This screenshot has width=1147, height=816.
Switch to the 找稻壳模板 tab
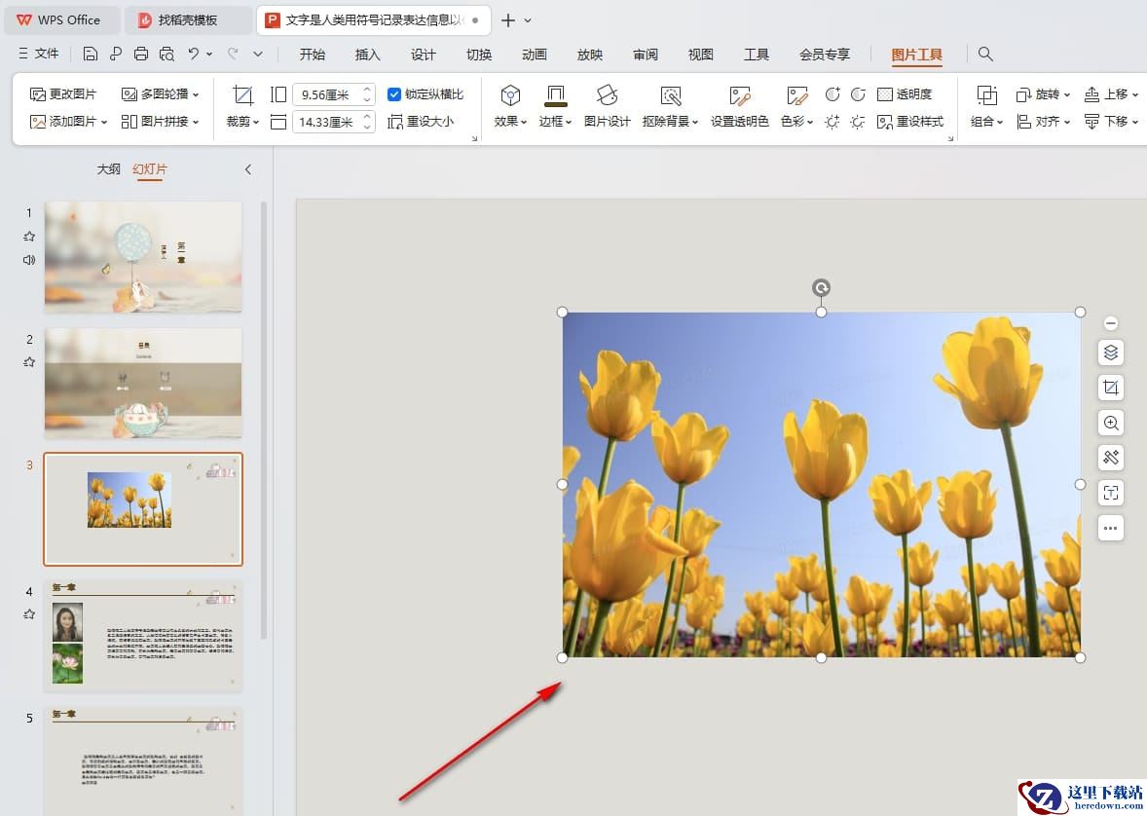coord(187,19)
